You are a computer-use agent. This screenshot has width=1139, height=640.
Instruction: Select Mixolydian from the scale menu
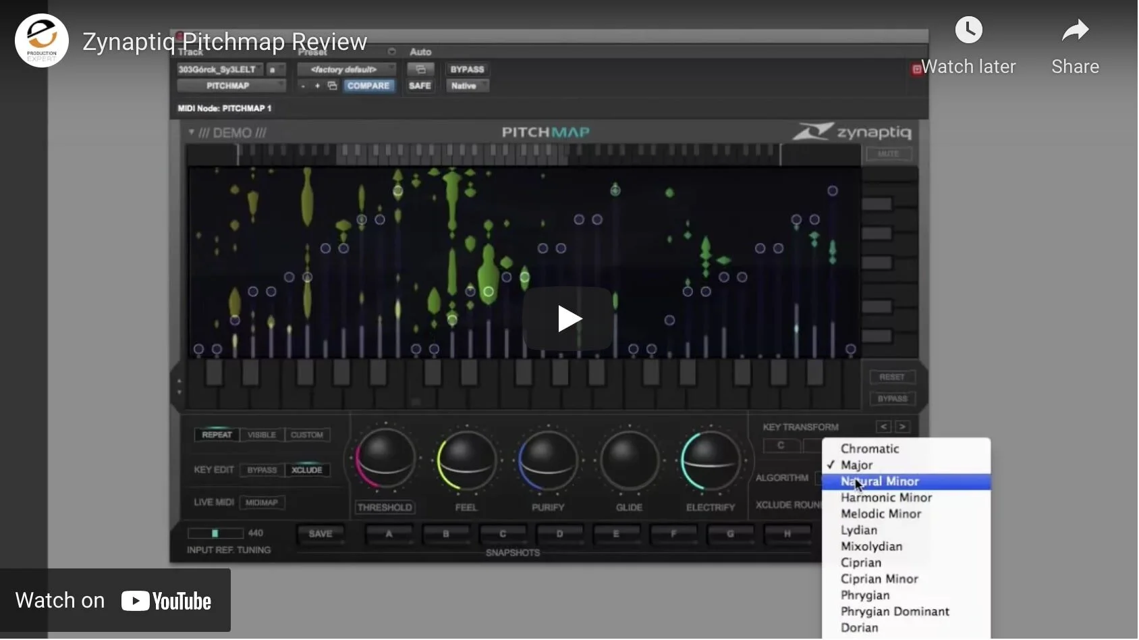(x=906, y=546)
